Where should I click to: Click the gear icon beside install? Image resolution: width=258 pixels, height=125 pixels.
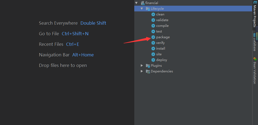point(153,49)
